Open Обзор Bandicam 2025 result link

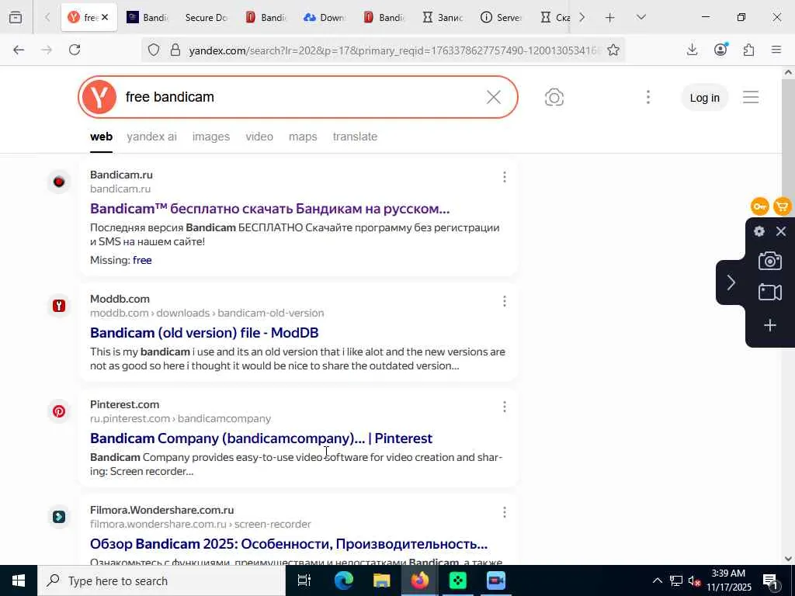tap(289, 543)
